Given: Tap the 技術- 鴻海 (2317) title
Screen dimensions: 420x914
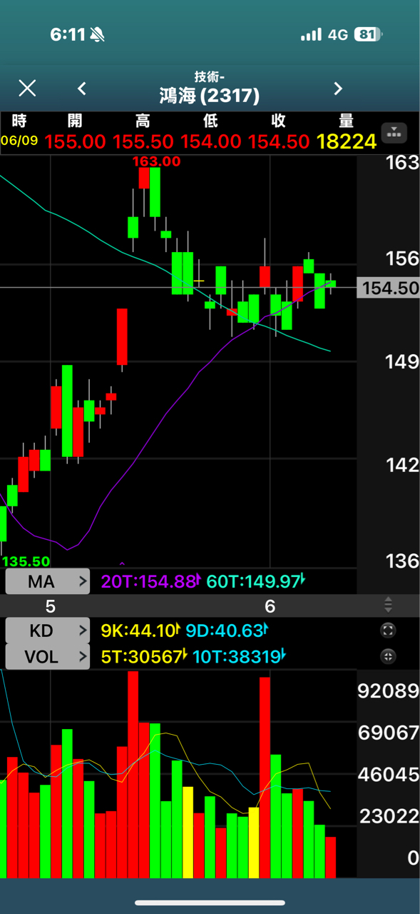Looking at the screenshot, I should 210,88.
